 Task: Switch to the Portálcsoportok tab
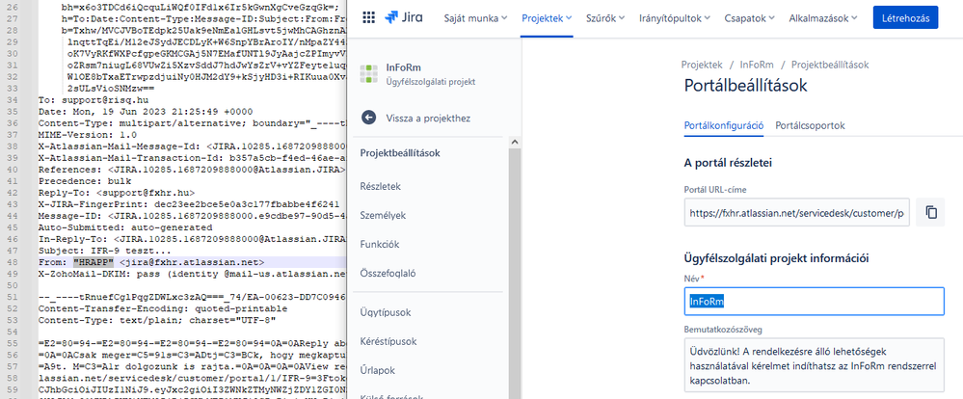pos(810,125)
